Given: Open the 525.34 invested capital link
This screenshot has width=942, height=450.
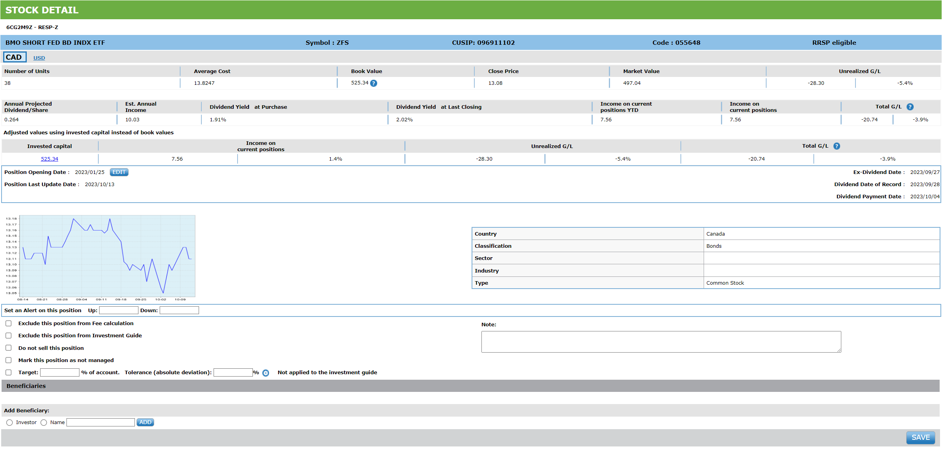Looking at the screenshot, I should (50, 159).
